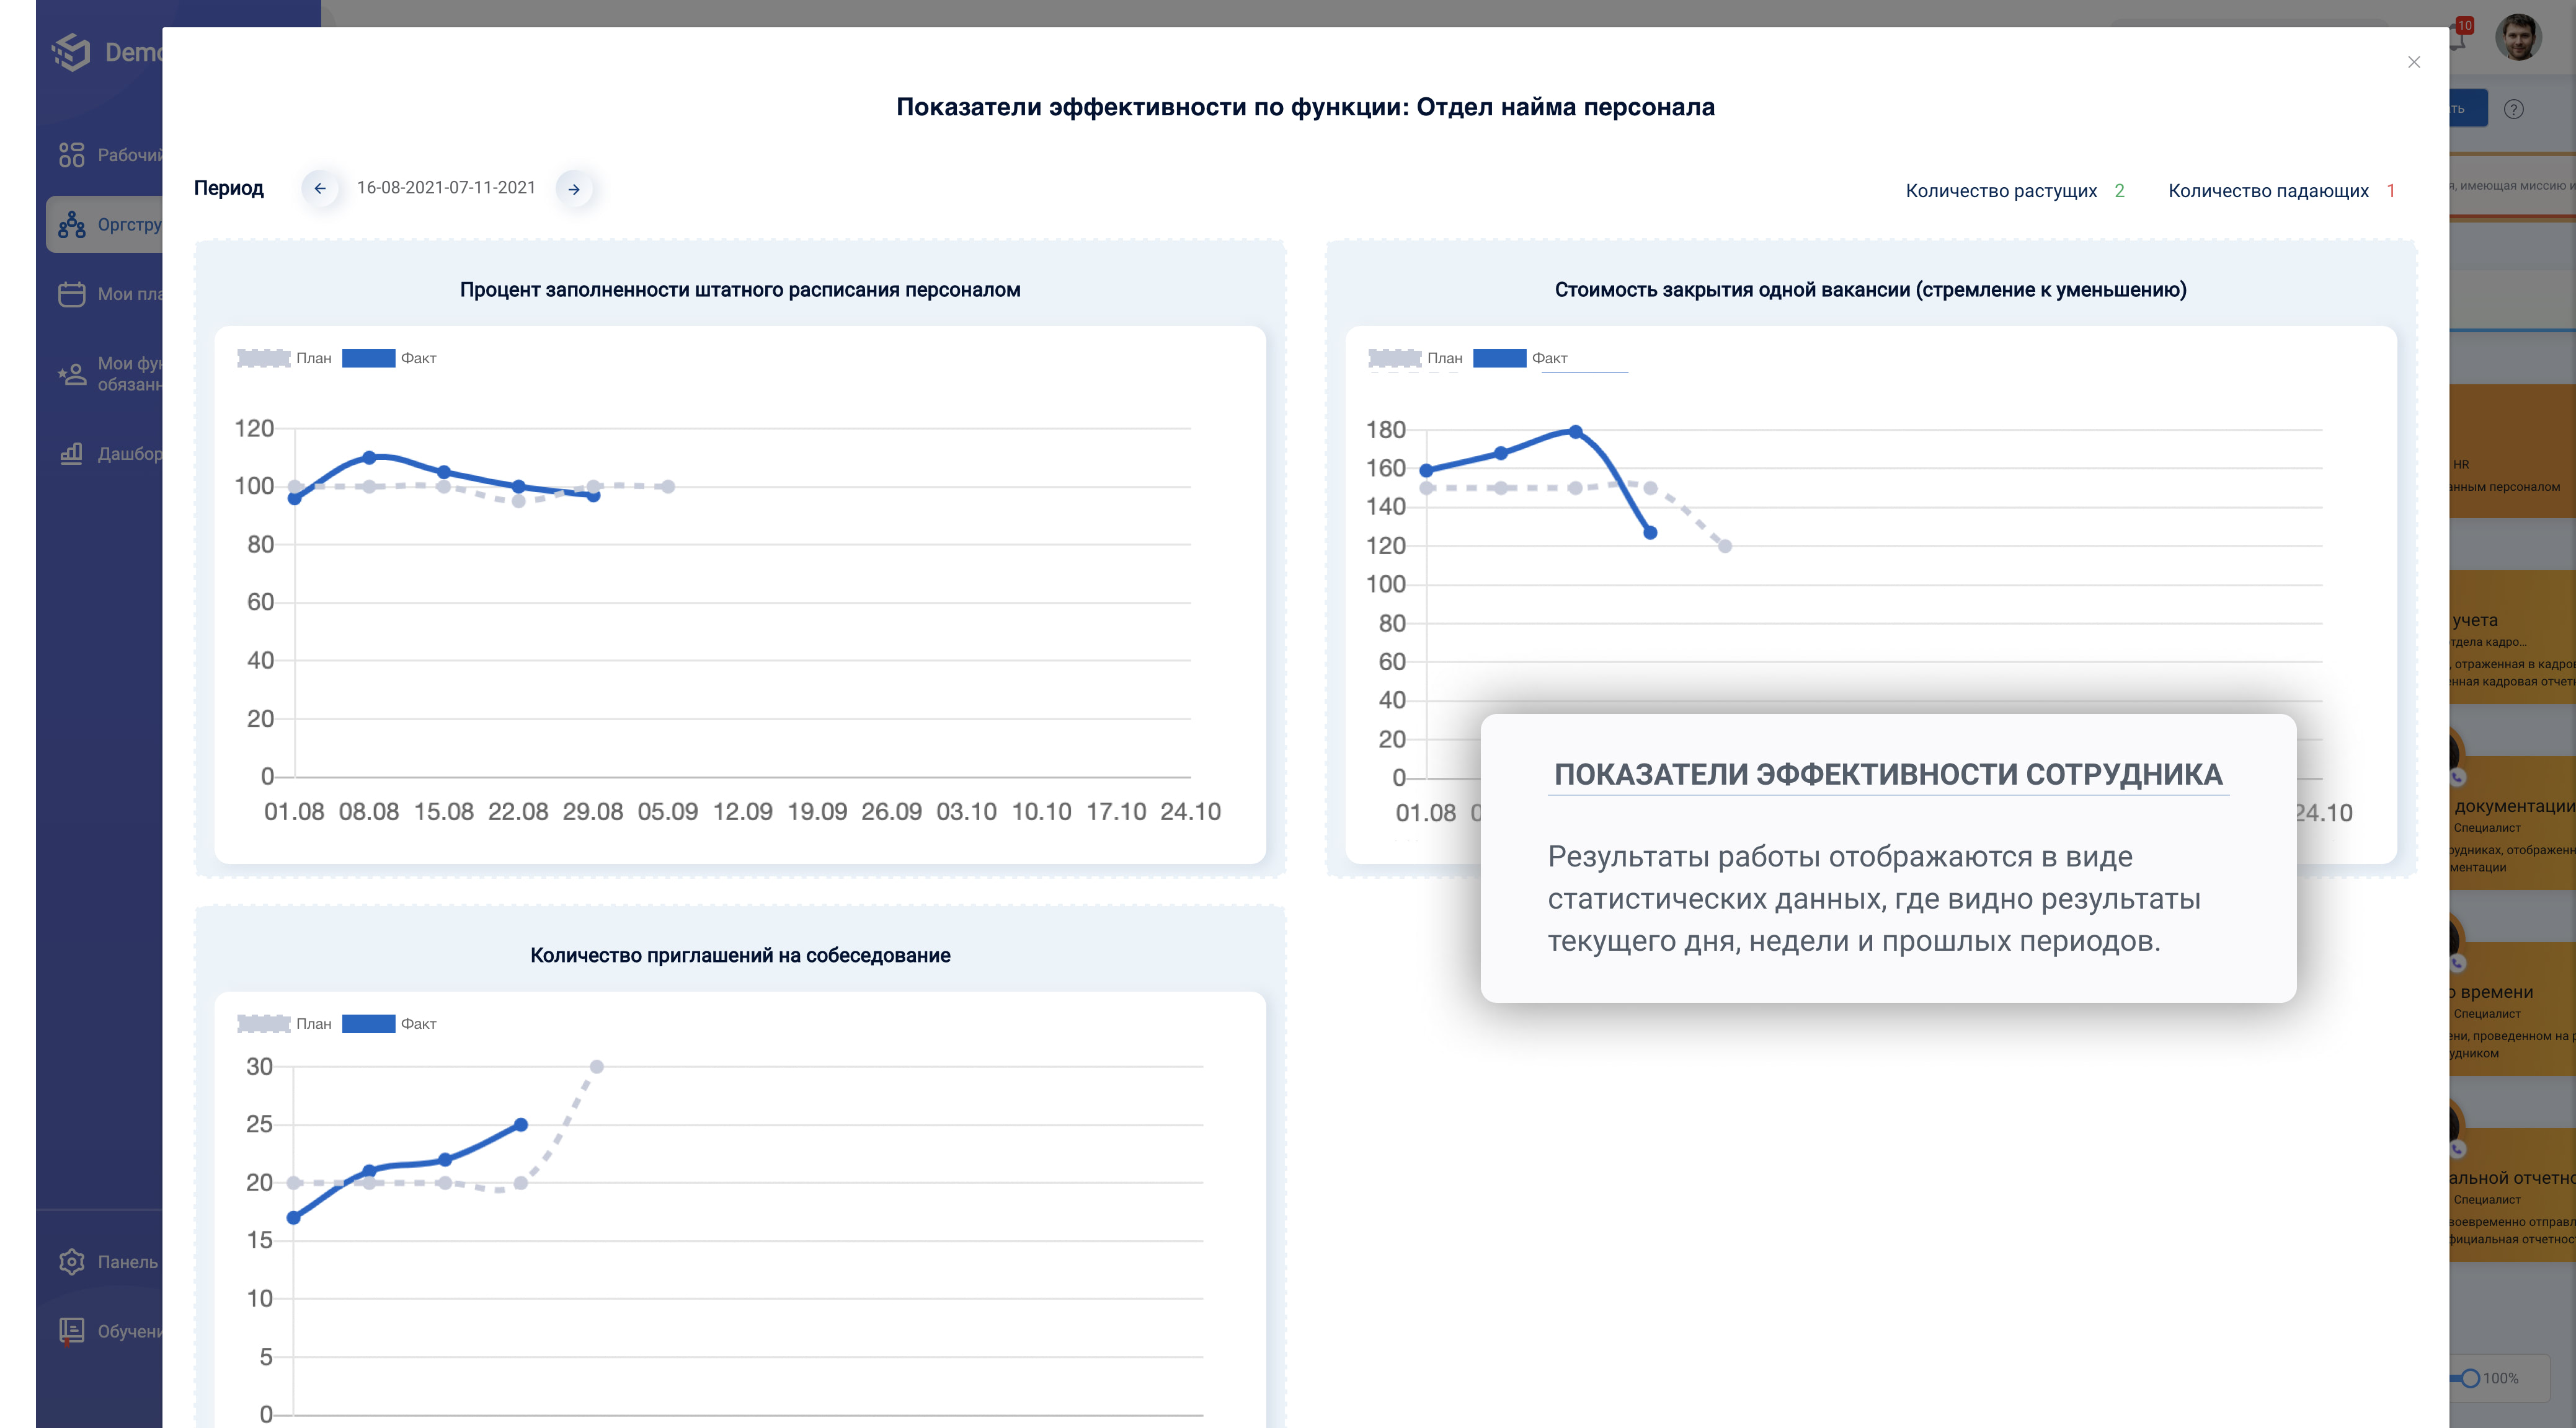Click 'Количество падающих' label
2576x1428 pixels.
click(x=2268, y=190)
